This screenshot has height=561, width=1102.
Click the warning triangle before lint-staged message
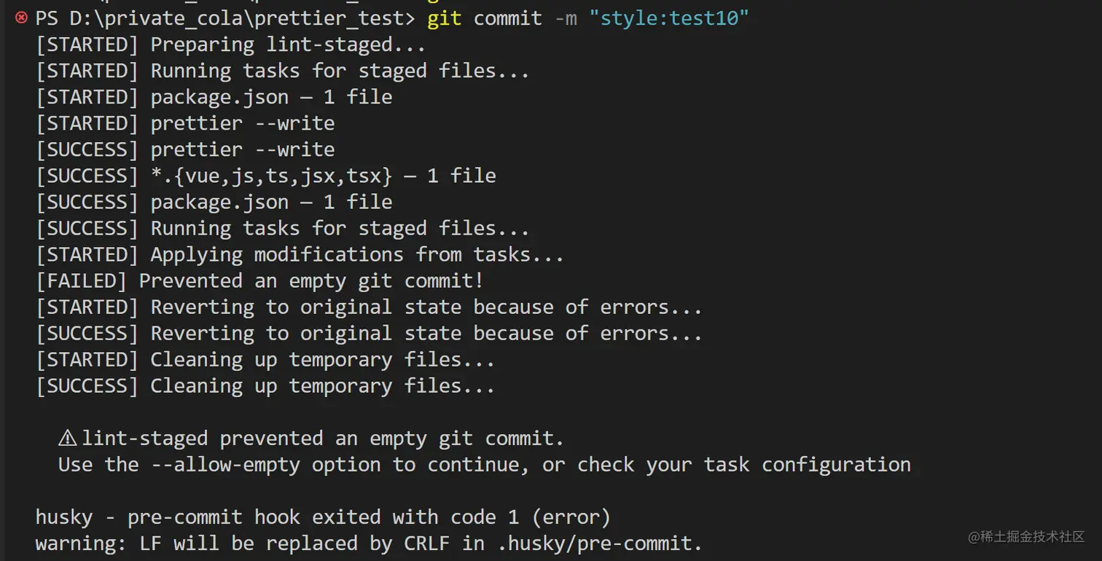pyautogui.click(x=68, y=438)
